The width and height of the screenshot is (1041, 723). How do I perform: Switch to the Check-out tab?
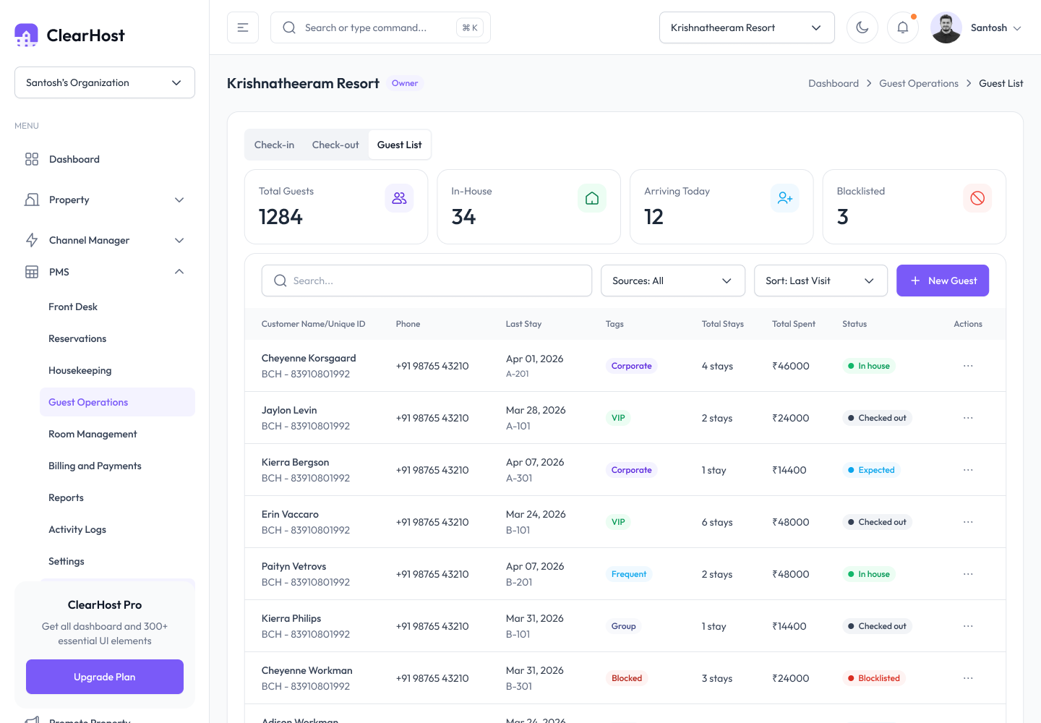tap(335, 145)
